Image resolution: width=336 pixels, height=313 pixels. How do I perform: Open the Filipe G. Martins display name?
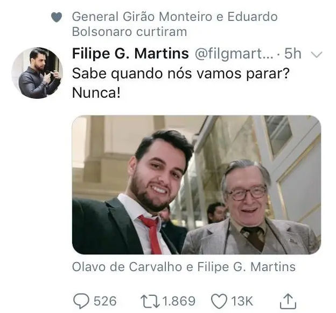point(130,53)
